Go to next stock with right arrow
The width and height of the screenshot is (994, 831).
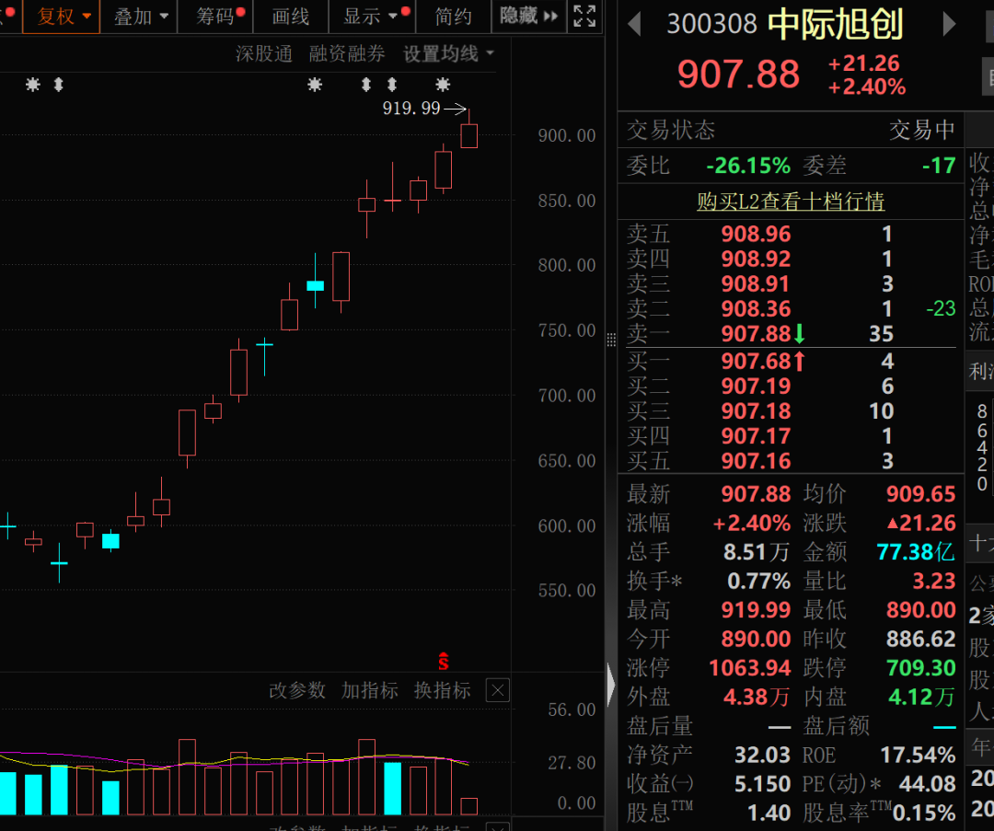950,25
